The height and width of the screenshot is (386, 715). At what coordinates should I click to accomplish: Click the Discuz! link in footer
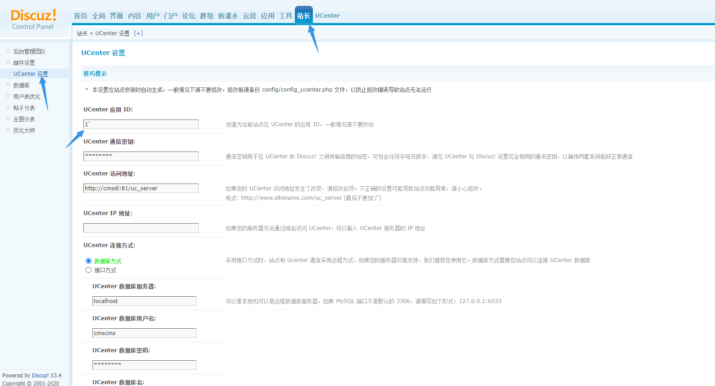click(x=40, y=376)
